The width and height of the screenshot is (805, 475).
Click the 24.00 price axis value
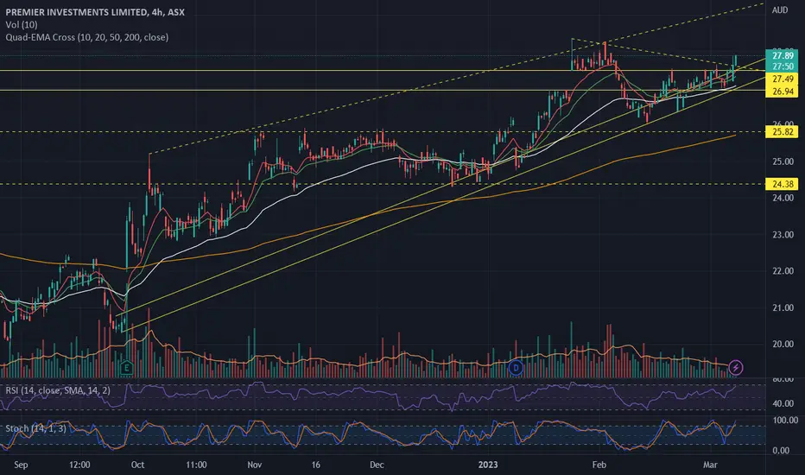click(783, 198)
